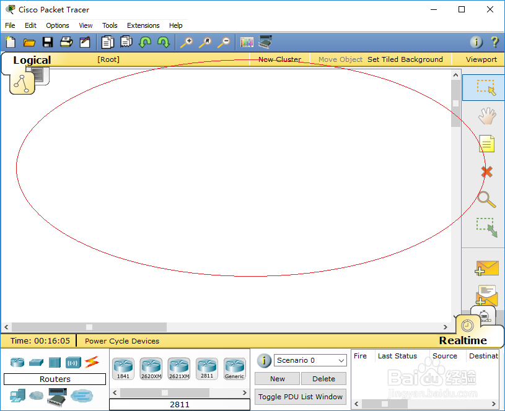Open the Help menu

pos(176,25)
